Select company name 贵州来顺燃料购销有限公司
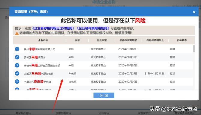Screen dimensions: 201x115 40,49
